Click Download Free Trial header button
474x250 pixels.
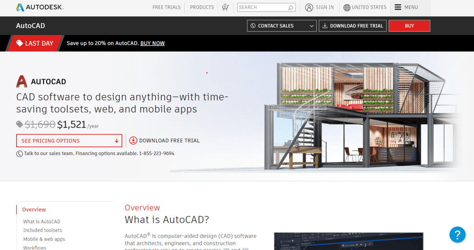click(x=353, y=26)
